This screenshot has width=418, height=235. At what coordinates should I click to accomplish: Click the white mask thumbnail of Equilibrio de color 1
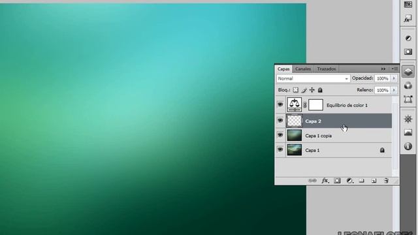[x=315, y=105]
